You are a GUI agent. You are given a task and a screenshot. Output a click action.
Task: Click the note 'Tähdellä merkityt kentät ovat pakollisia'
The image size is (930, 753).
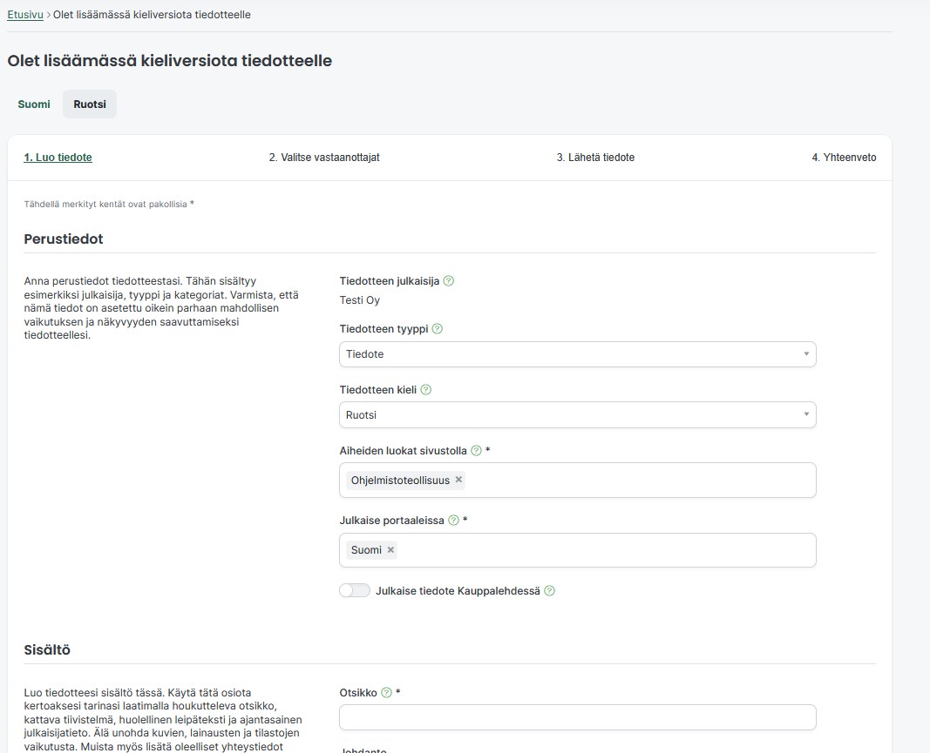[x=105, y=205]
